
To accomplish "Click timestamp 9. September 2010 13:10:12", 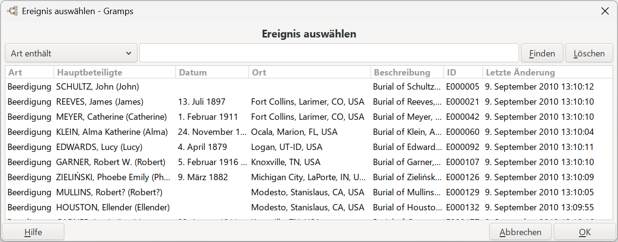I will (540, 87).
